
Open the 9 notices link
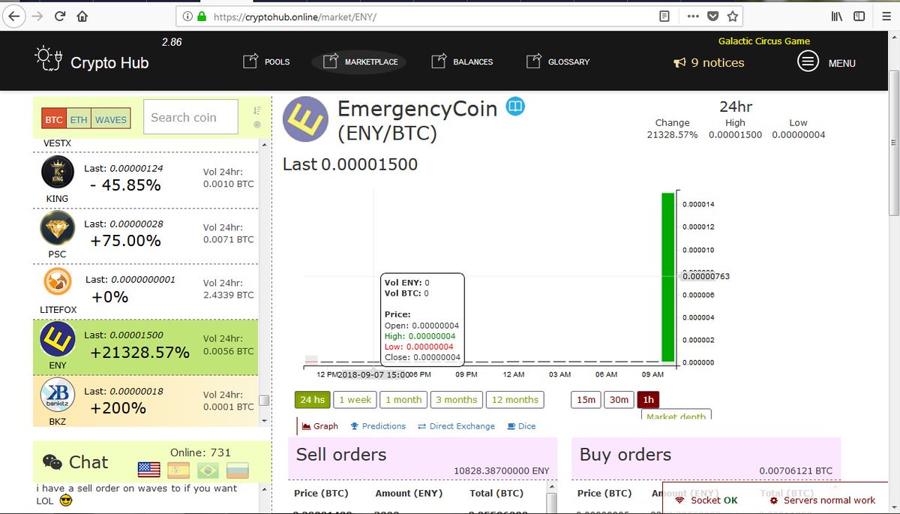(x=709, y=63)
